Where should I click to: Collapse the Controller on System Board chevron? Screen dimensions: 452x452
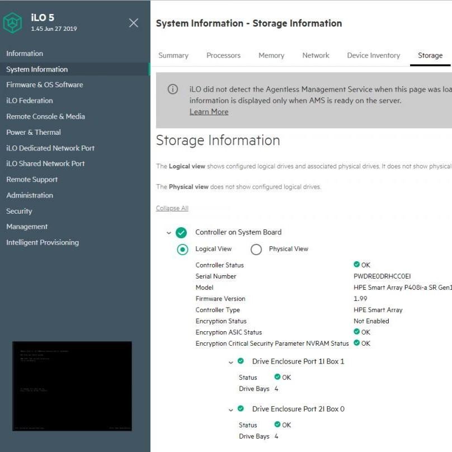(x=169, y=232)
